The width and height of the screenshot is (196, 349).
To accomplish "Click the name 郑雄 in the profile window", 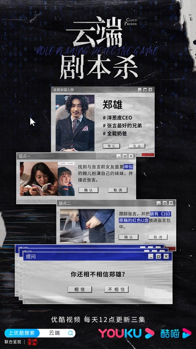I will [x=112, y=105].
